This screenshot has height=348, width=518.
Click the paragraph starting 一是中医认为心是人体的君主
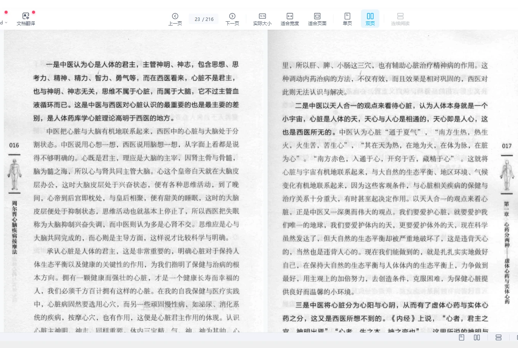click(x=136, y=91)
